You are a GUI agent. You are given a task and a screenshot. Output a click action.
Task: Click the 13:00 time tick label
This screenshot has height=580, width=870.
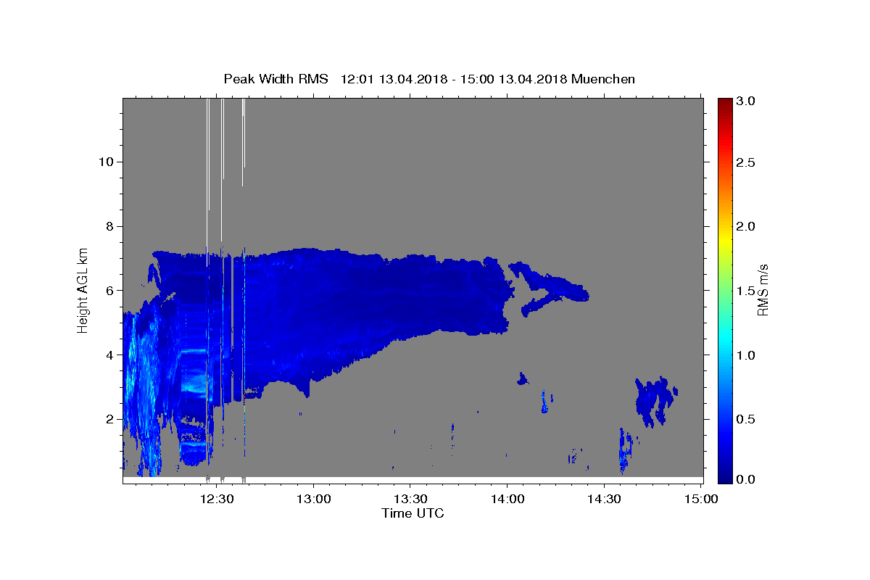point(313,499)
